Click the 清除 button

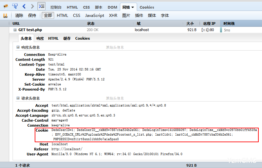(x=19, y=16)
